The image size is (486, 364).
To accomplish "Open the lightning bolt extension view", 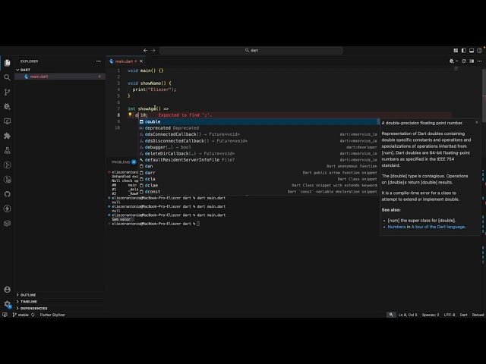I will (7, 209).
